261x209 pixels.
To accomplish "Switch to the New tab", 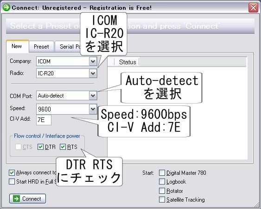I will [x=18, y=46].
